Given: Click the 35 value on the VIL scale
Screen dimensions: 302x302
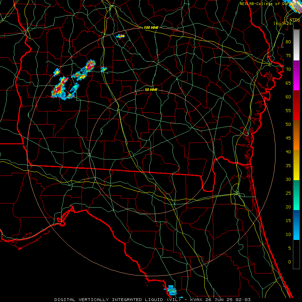Looking at the screenshot, I should (288, 166).
